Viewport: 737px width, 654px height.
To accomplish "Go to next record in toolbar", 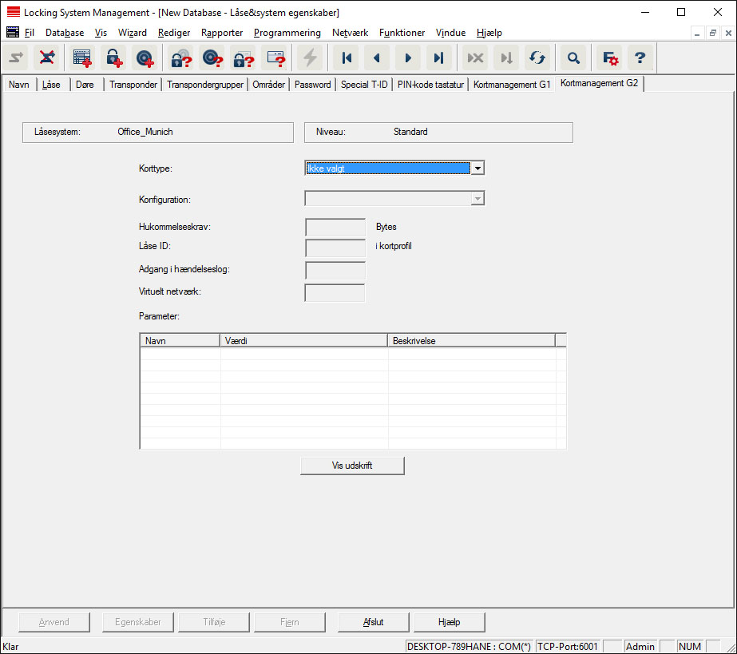I will (408, 58).
